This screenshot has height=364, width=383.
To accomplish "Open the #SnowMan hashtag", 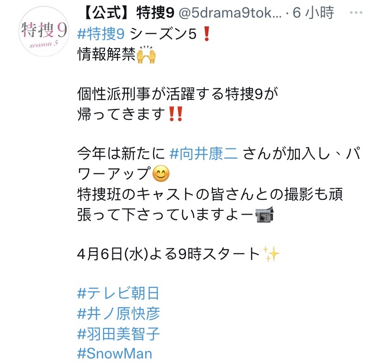I will 115,354.
